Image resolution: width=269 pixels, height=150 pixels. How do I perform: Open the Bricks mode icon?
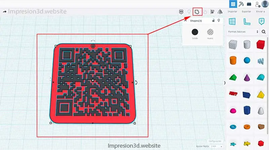pyautogui.click(x=249, y=4)
